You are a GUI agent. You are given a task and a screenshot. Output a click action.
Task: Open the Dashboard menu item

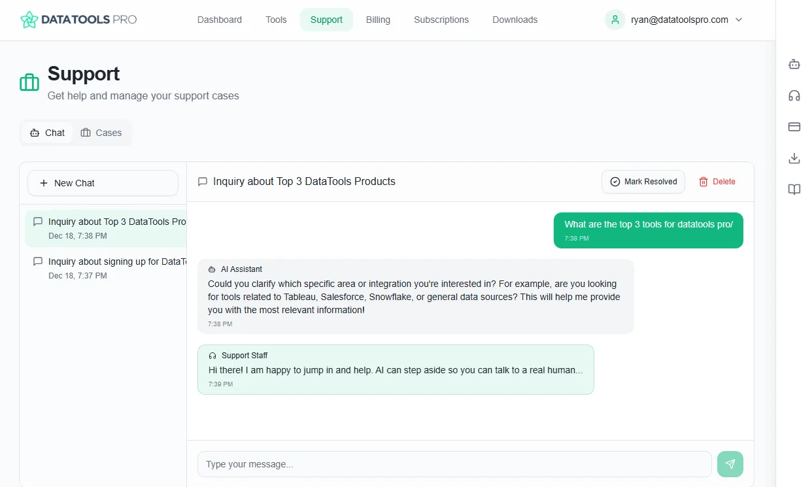pos(220,20)
